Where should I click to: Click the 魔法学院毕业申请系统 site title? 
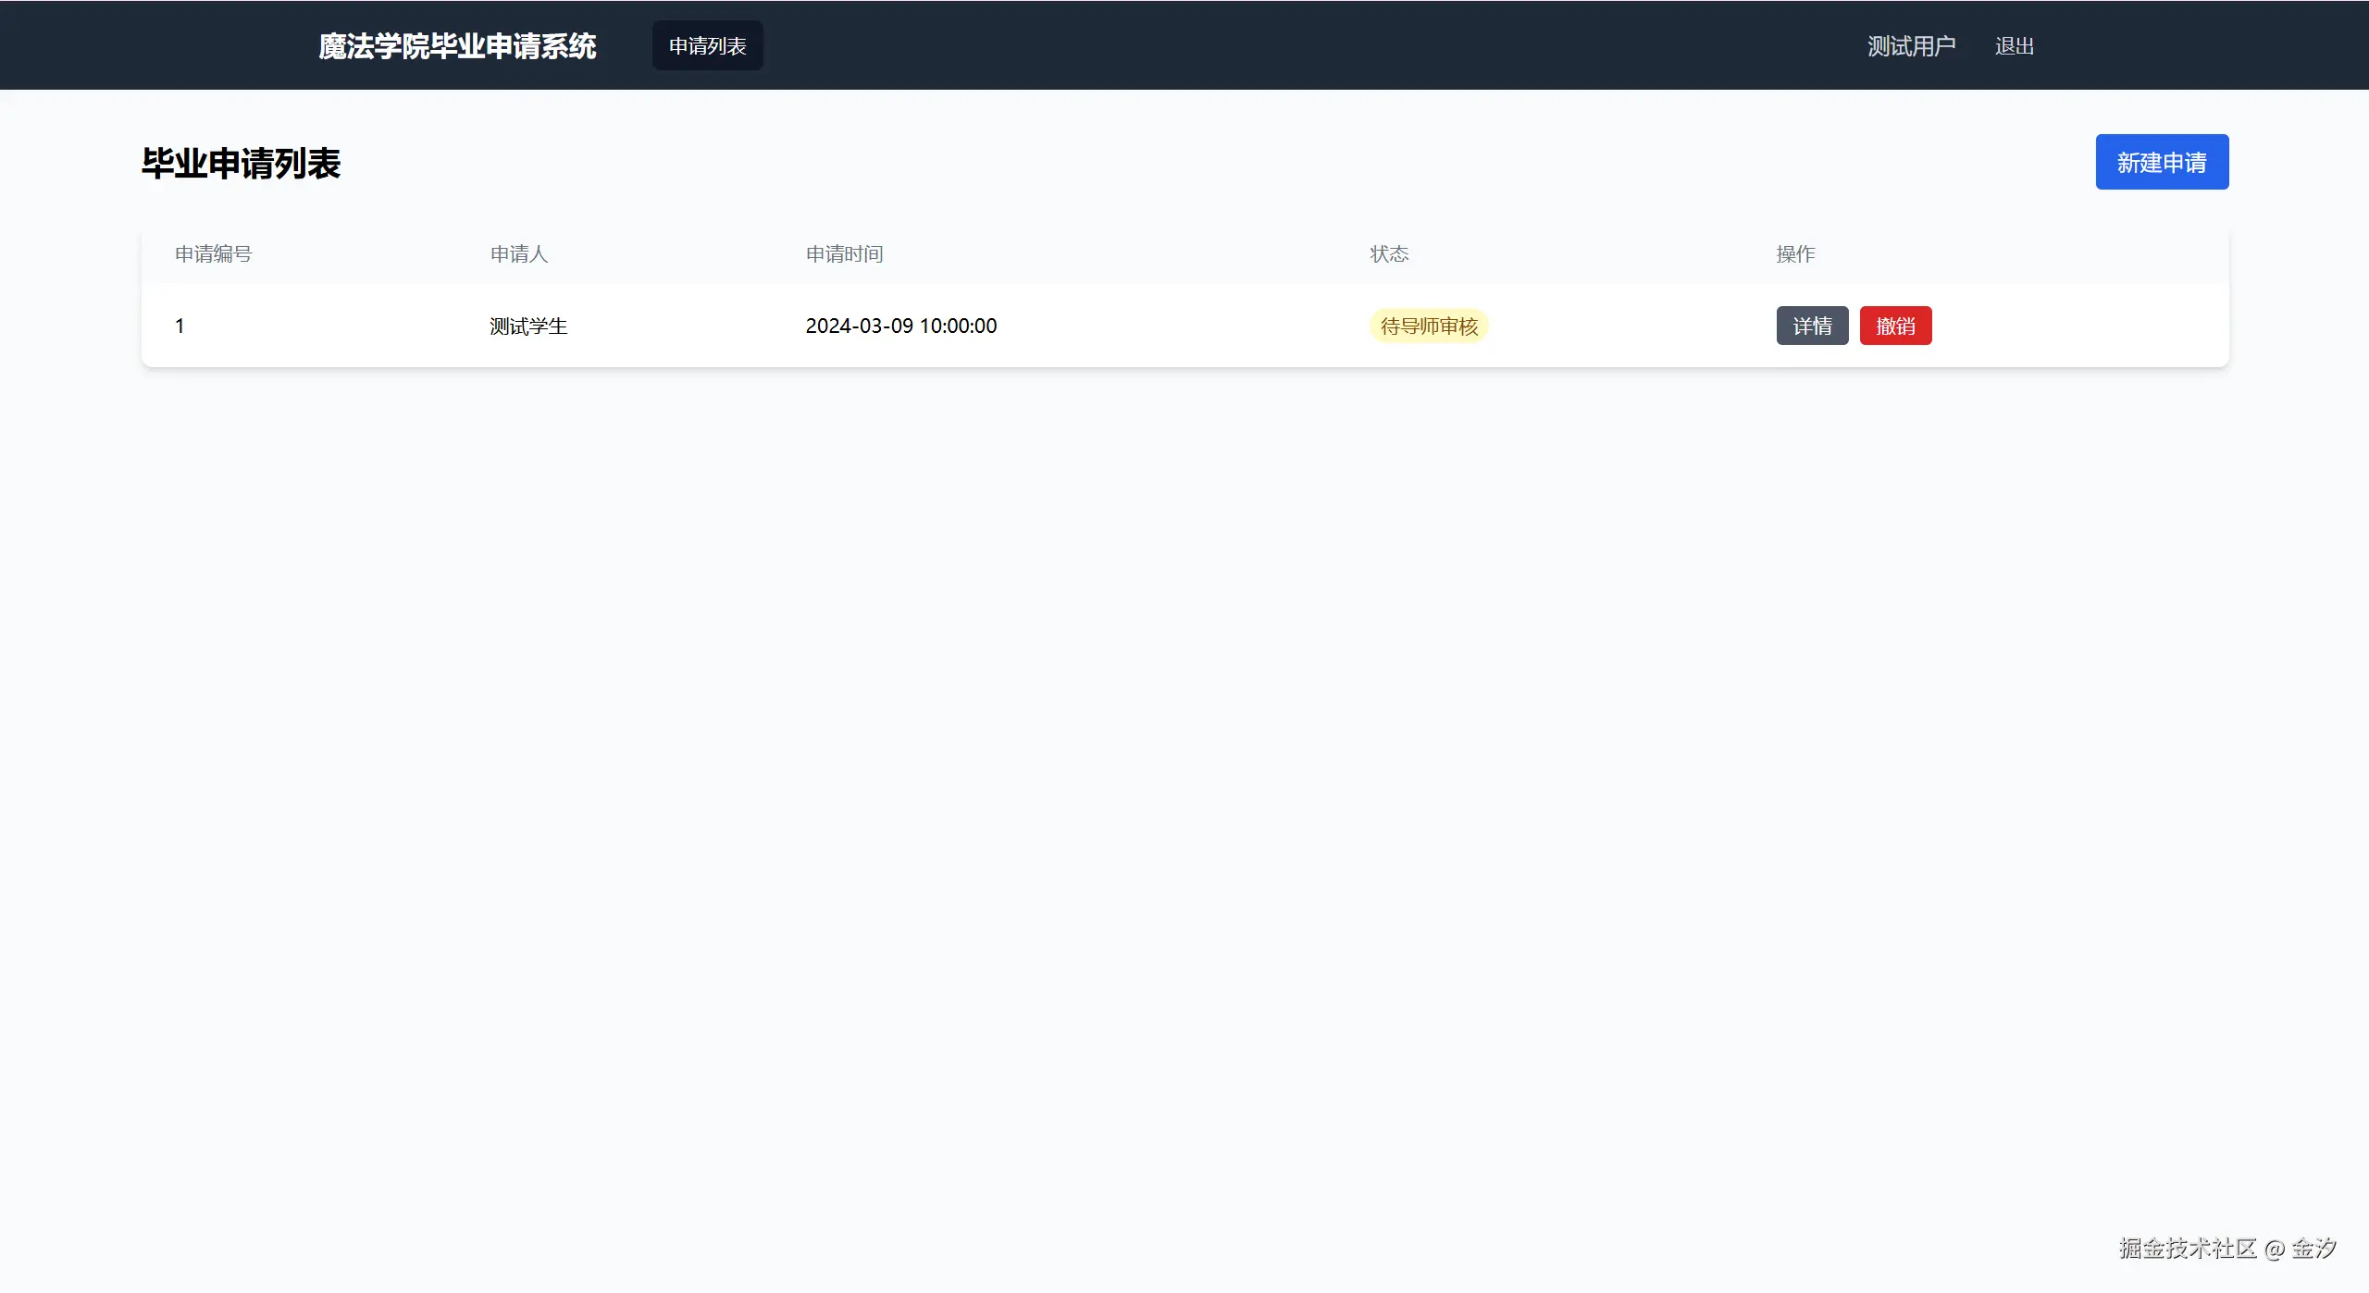[457, 46]
